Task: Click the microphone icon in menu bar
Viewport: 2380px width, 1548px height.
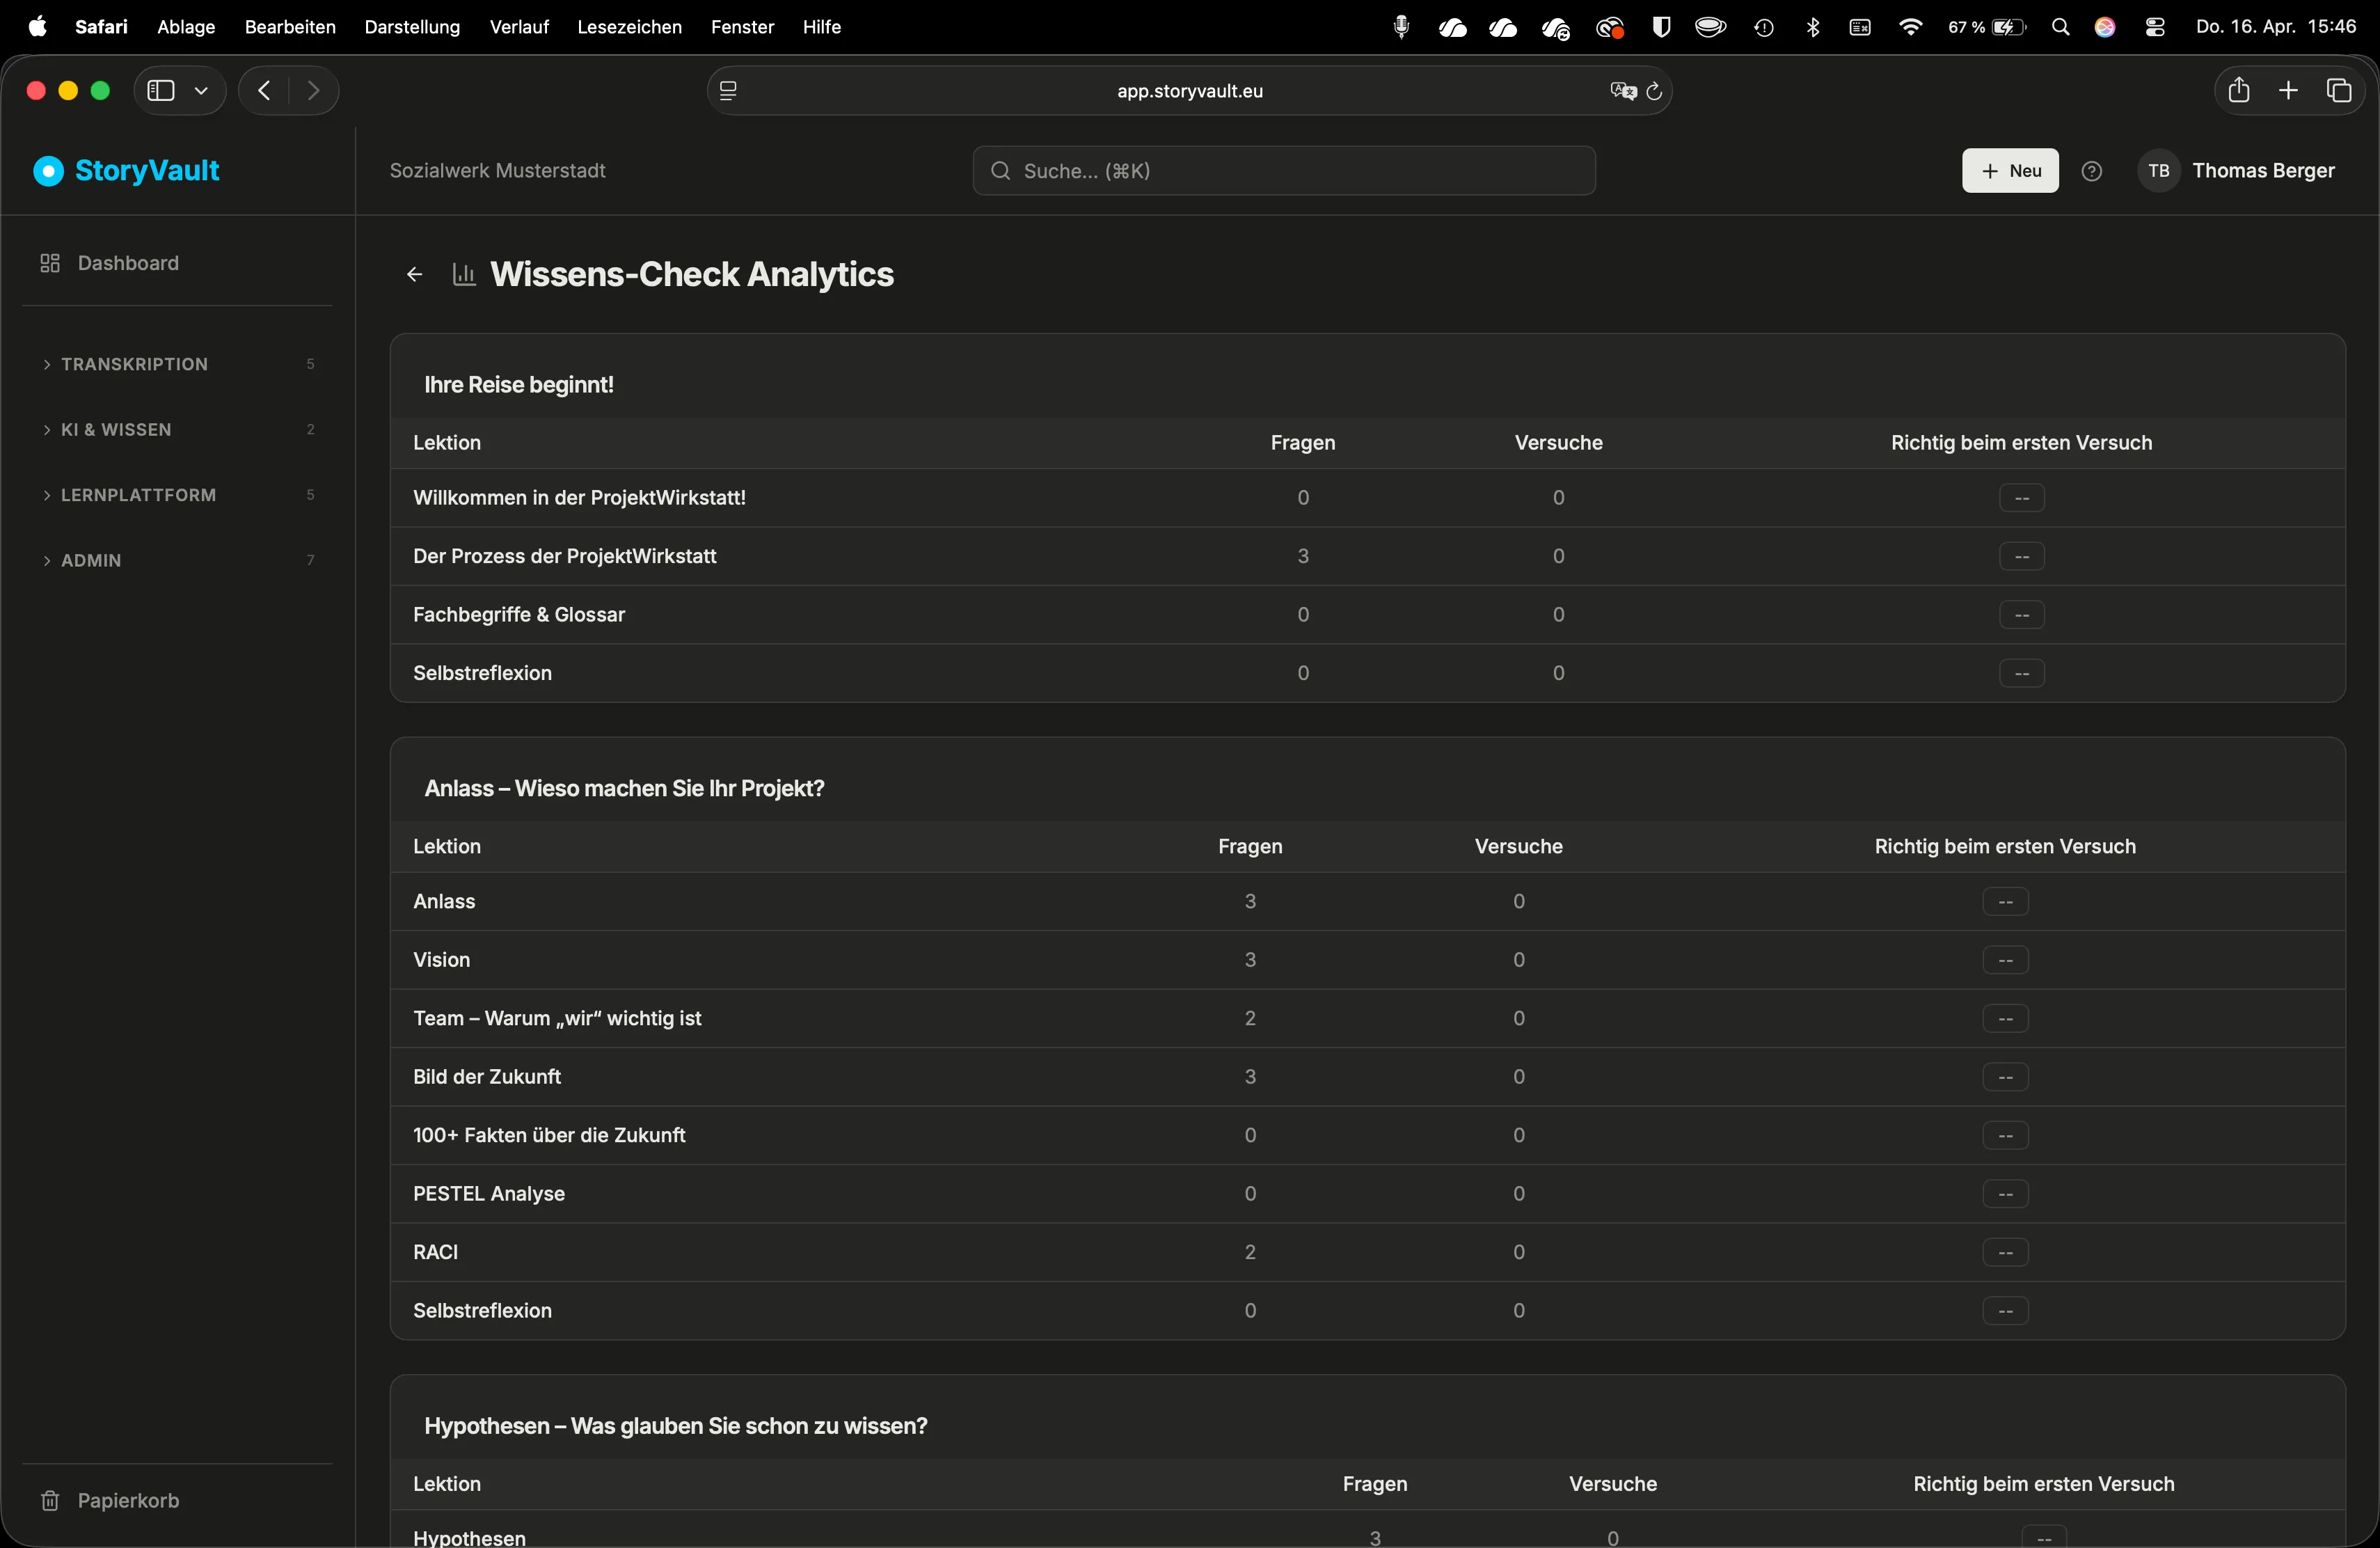Action: pos(1402,27)
